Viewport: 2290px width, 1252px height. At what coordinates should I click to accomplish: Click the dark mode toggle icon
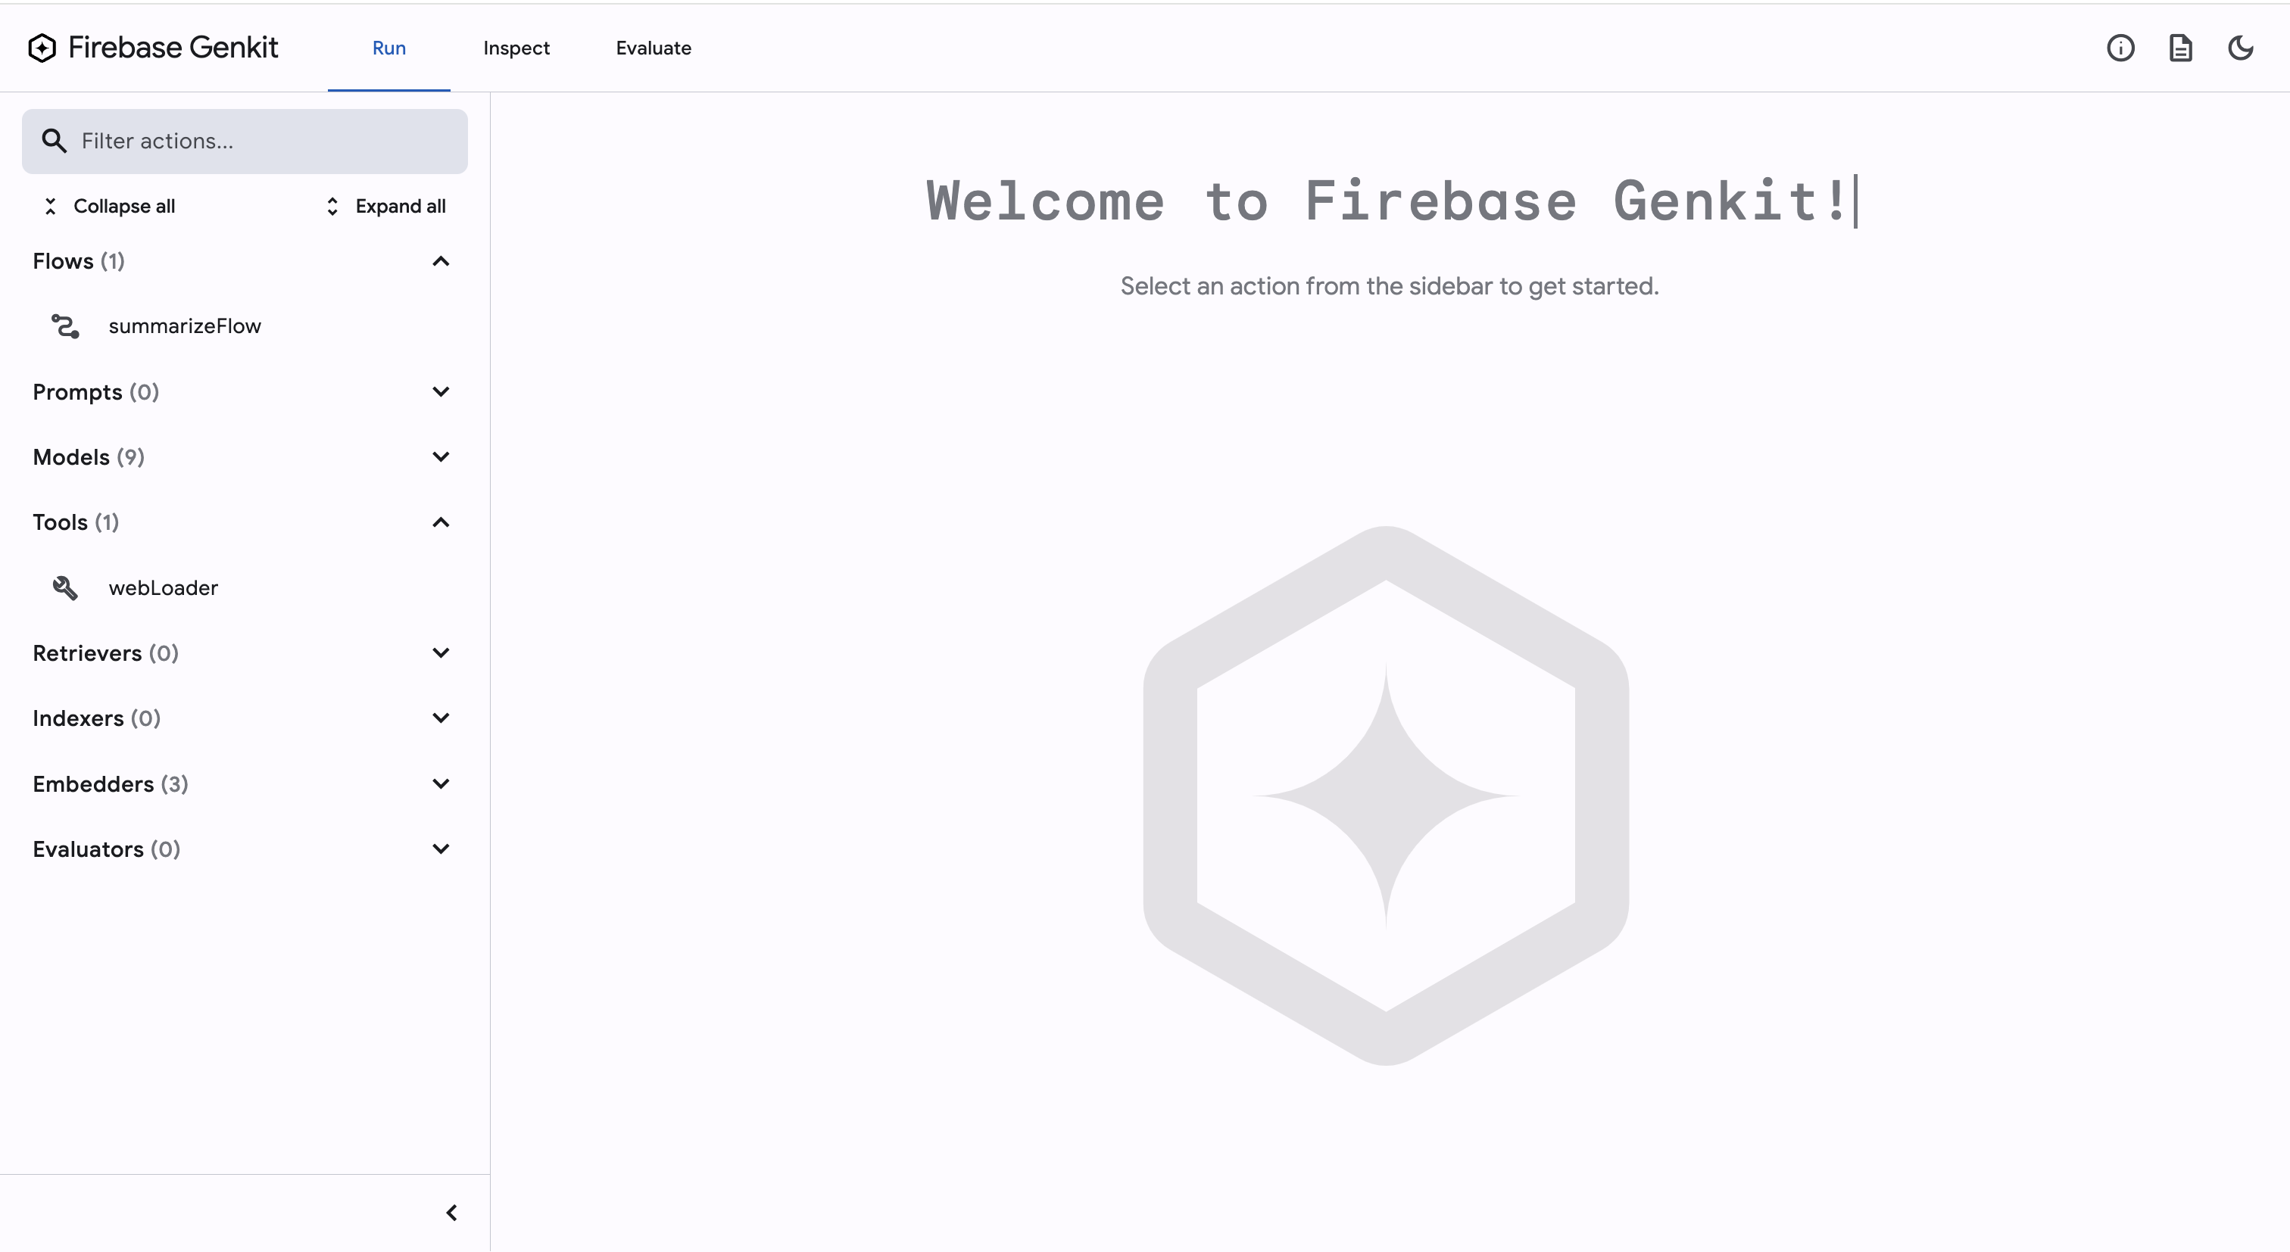coord(2241,48)
